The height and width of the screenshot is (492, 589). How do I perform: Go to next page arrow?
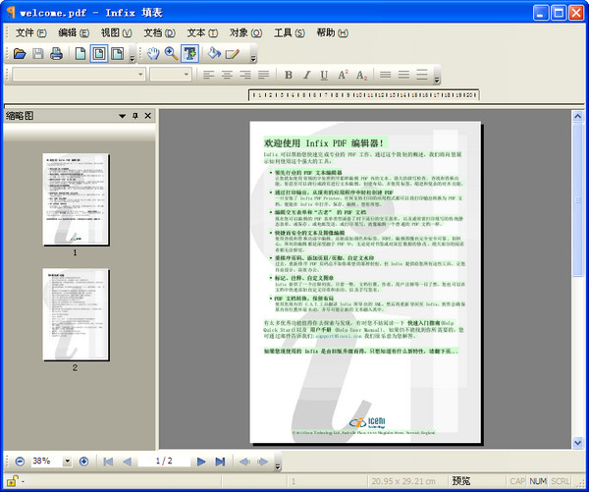coord(201,461)
